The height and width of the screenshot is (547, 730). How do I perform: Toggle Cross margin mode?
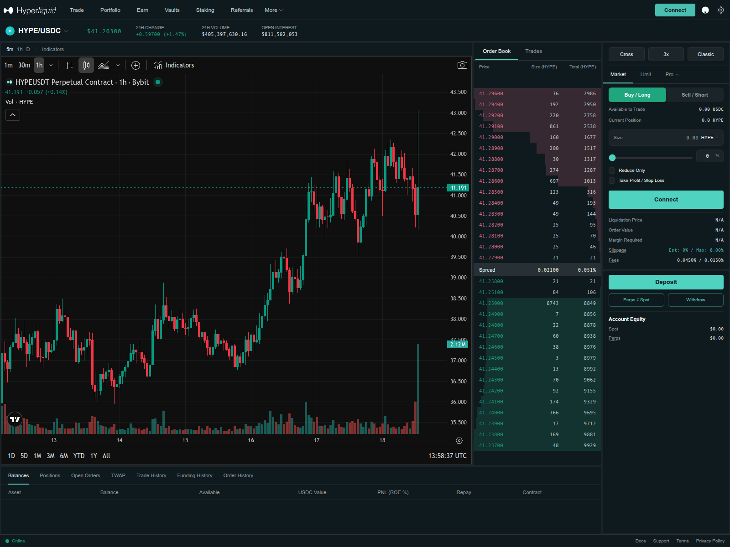[x=626, y=54]
